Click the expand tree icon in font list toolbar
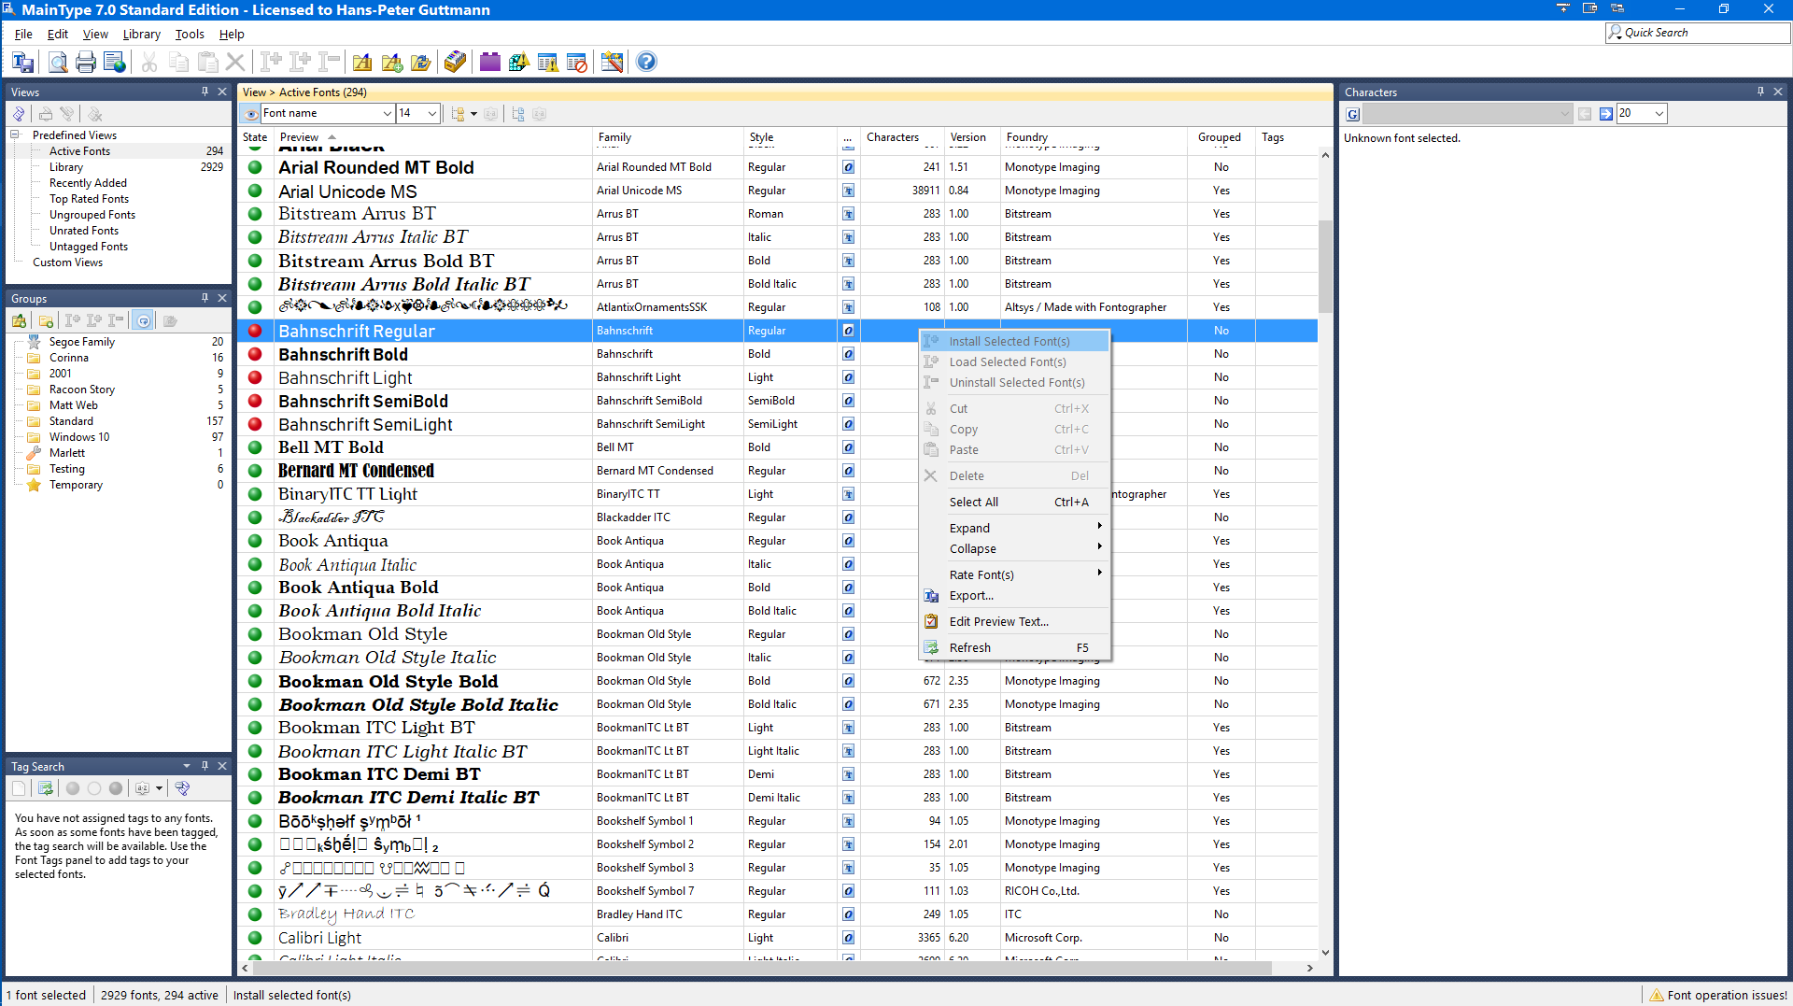 pos(518,114)
